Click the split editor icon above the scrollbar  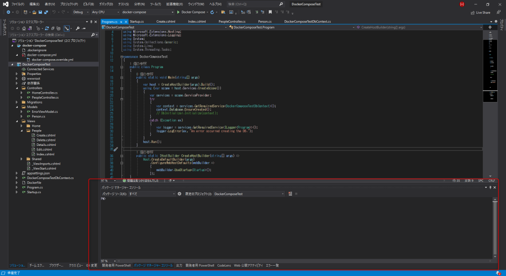[x=490, y=27]
